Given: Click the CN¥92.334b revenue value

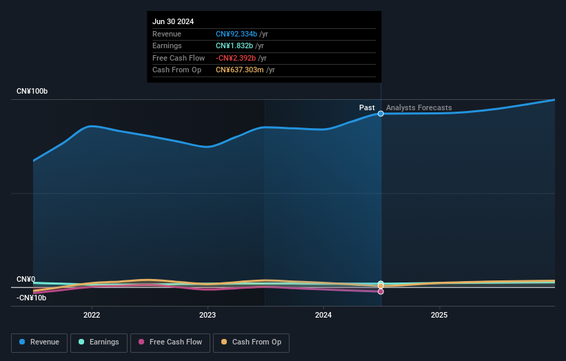Looking at the screenshot, I should coord(236,34).
